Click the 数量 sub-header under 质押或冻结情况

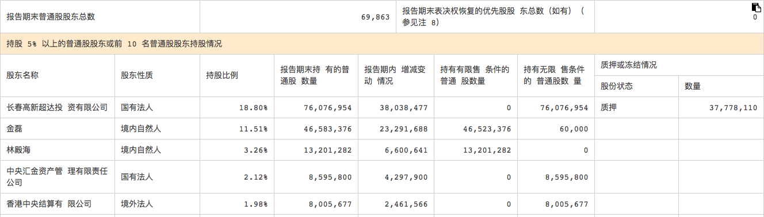tap(693, 86)
